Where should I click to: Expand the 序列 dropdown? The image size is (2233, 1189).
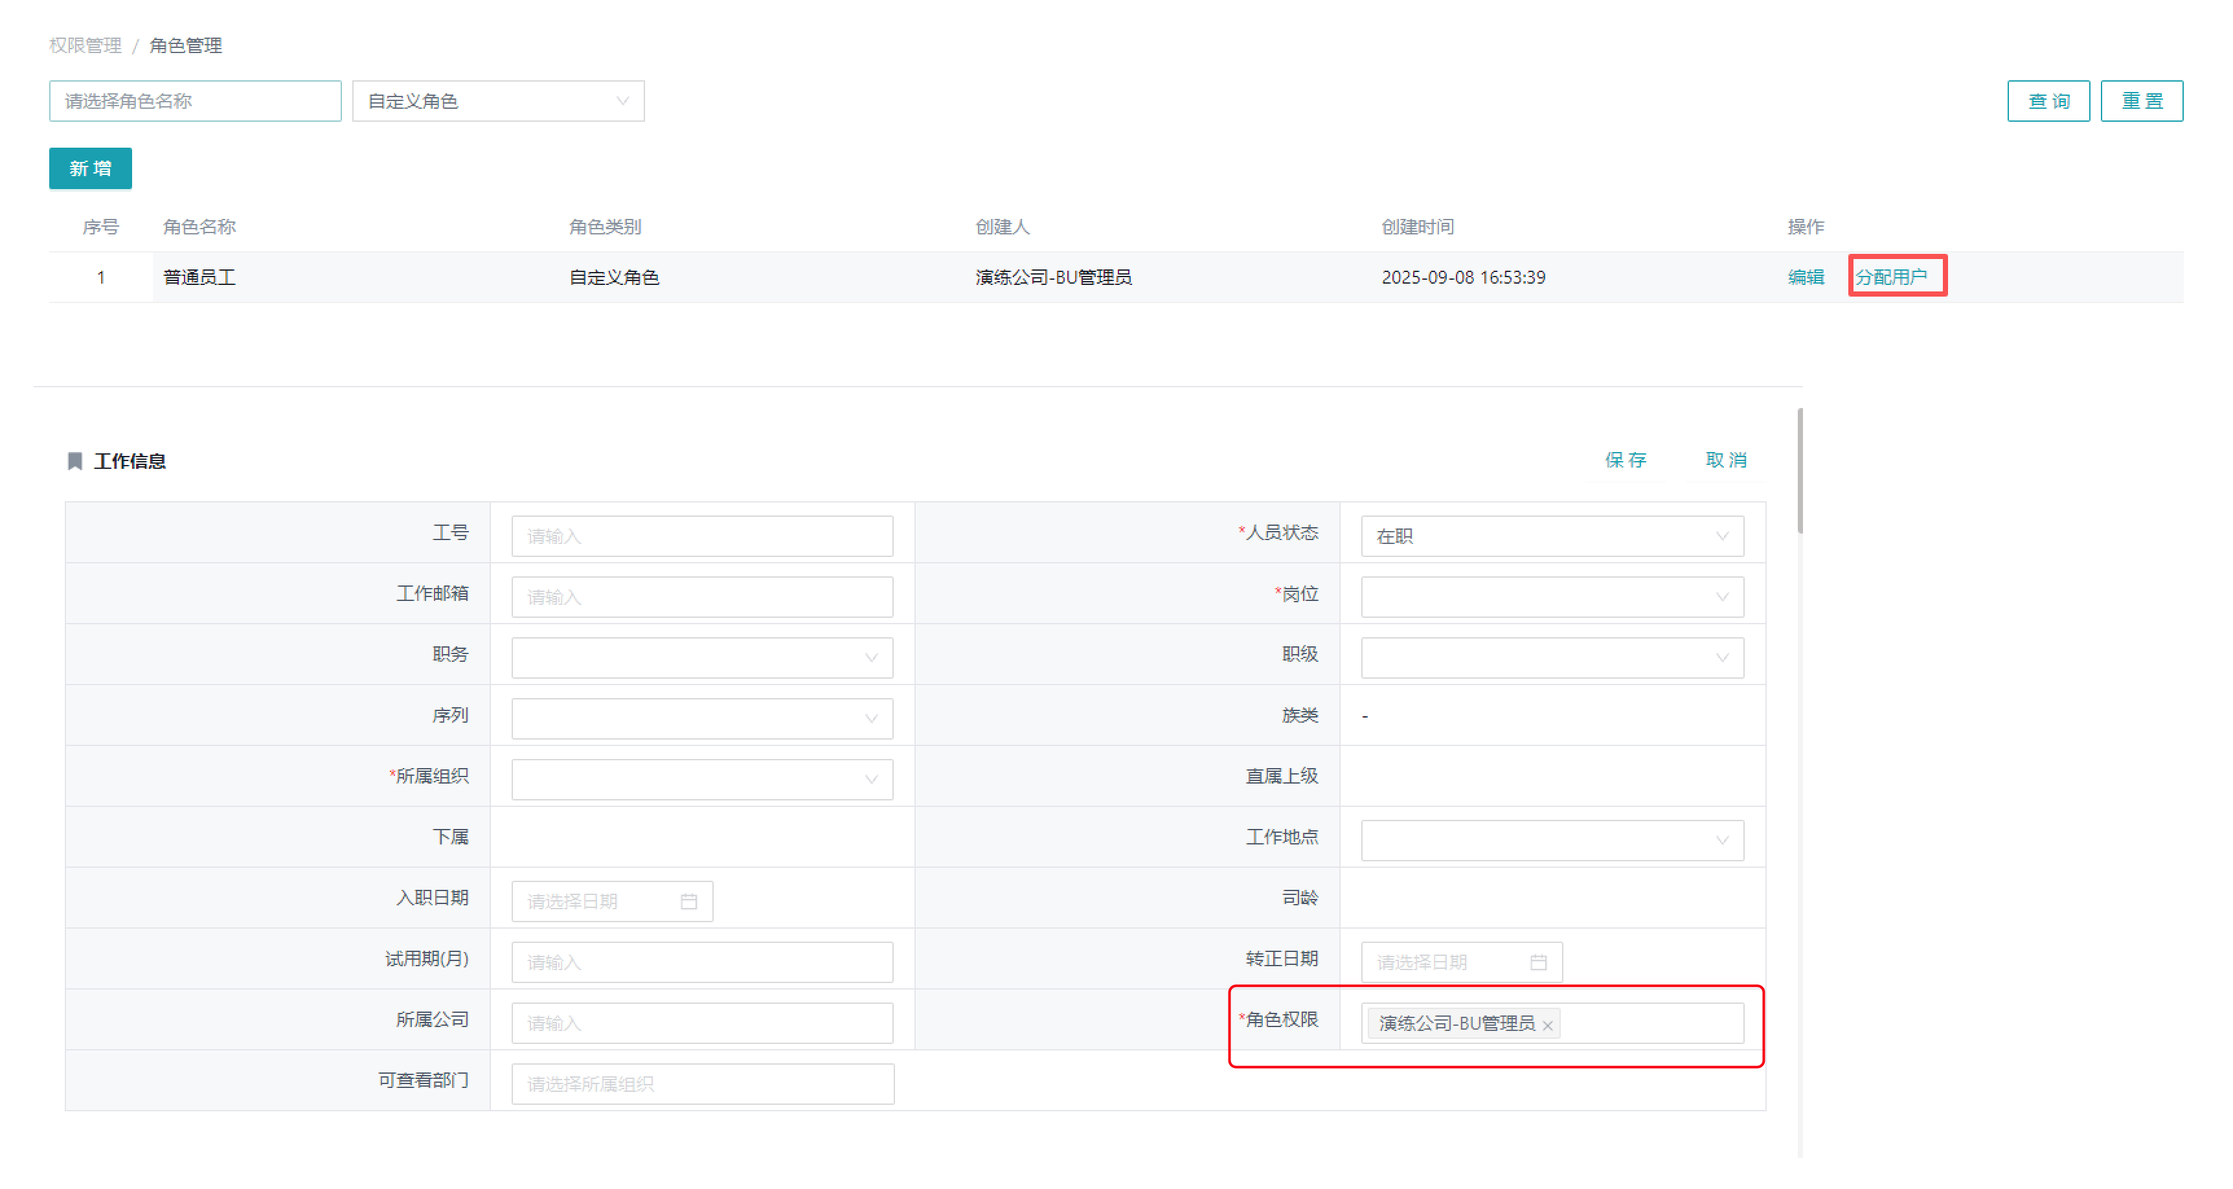coord(701,718)
